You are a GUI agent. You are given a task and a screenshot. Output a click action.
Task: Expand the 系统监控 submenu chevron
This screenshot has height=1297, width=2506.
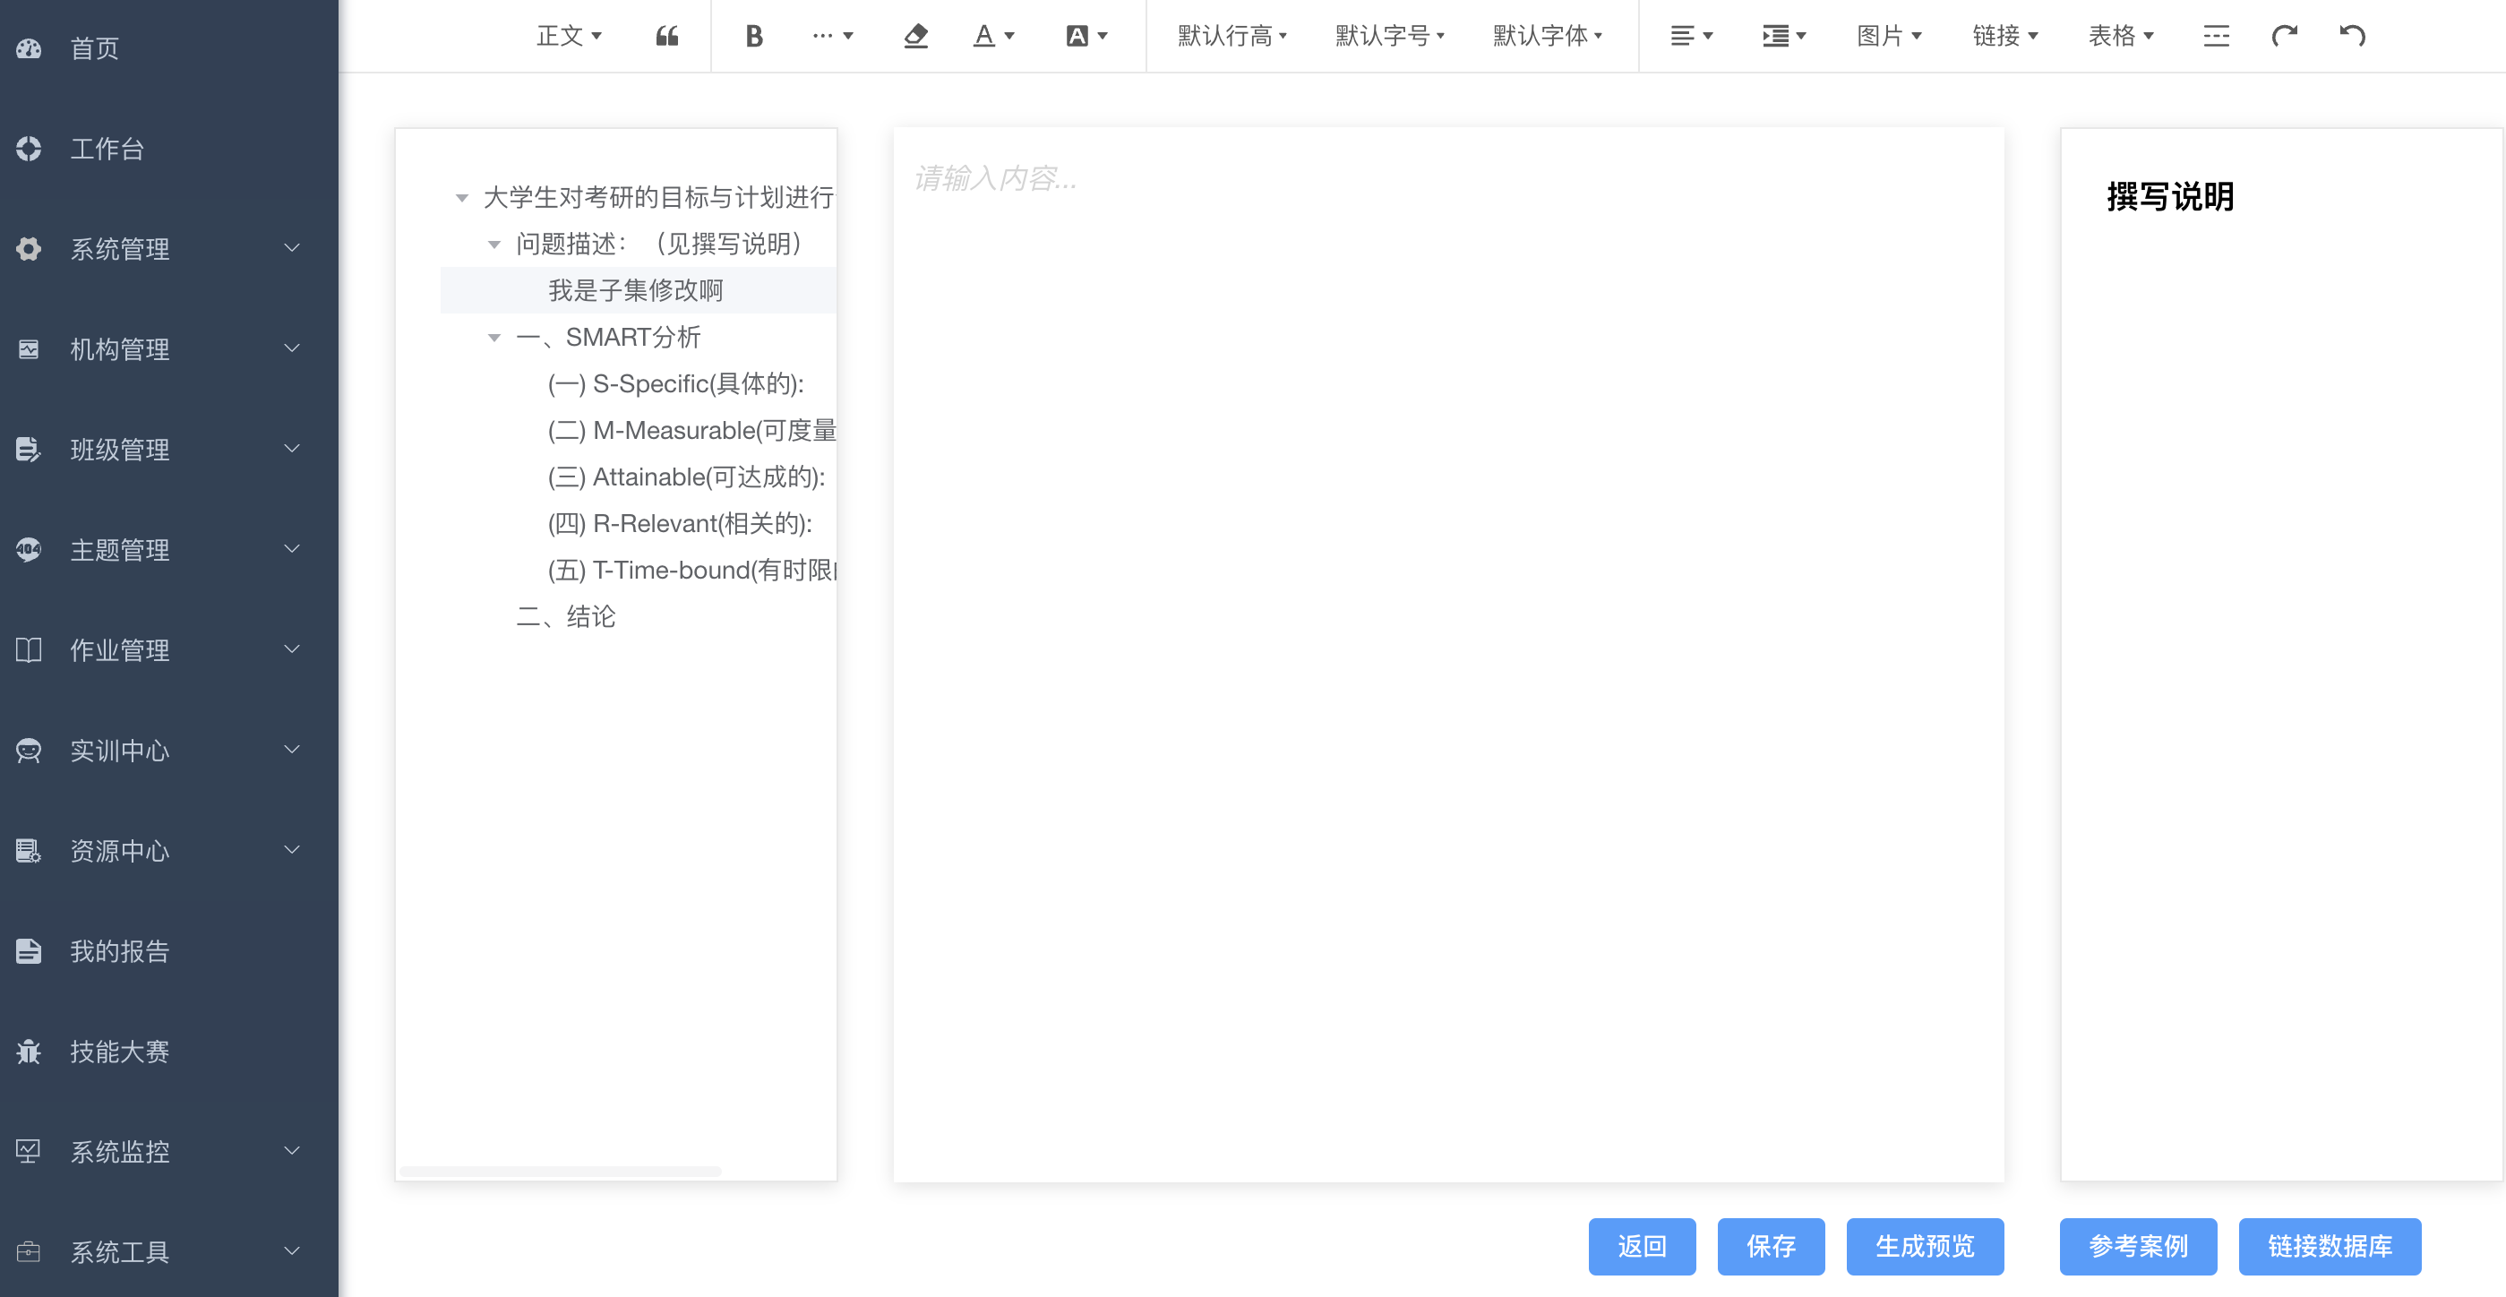292,1150
